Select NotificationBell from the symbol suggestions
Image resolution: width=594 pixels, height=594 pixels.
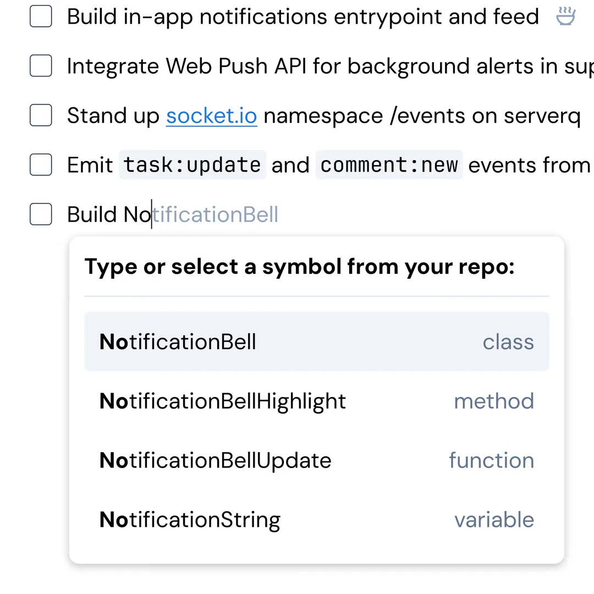[x=177, y=342]
